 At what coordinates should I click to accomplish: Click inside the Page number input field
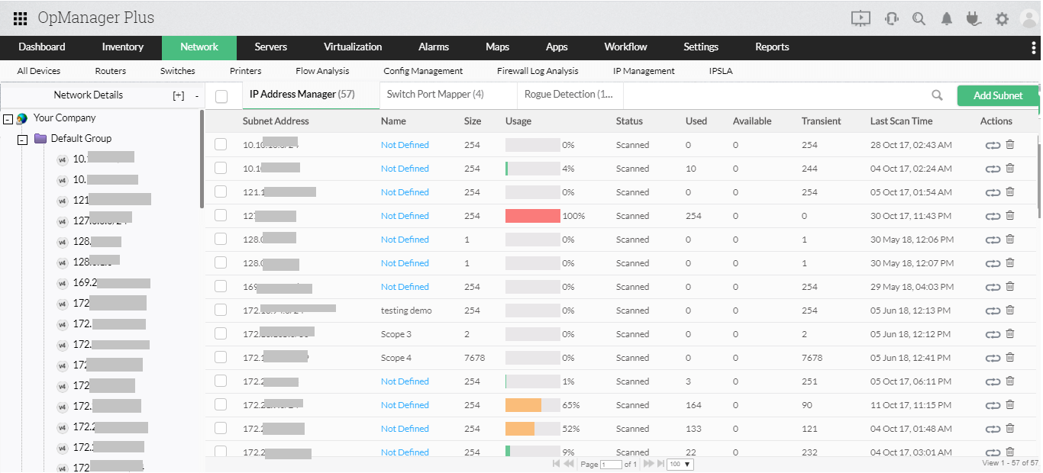(612, 463)
